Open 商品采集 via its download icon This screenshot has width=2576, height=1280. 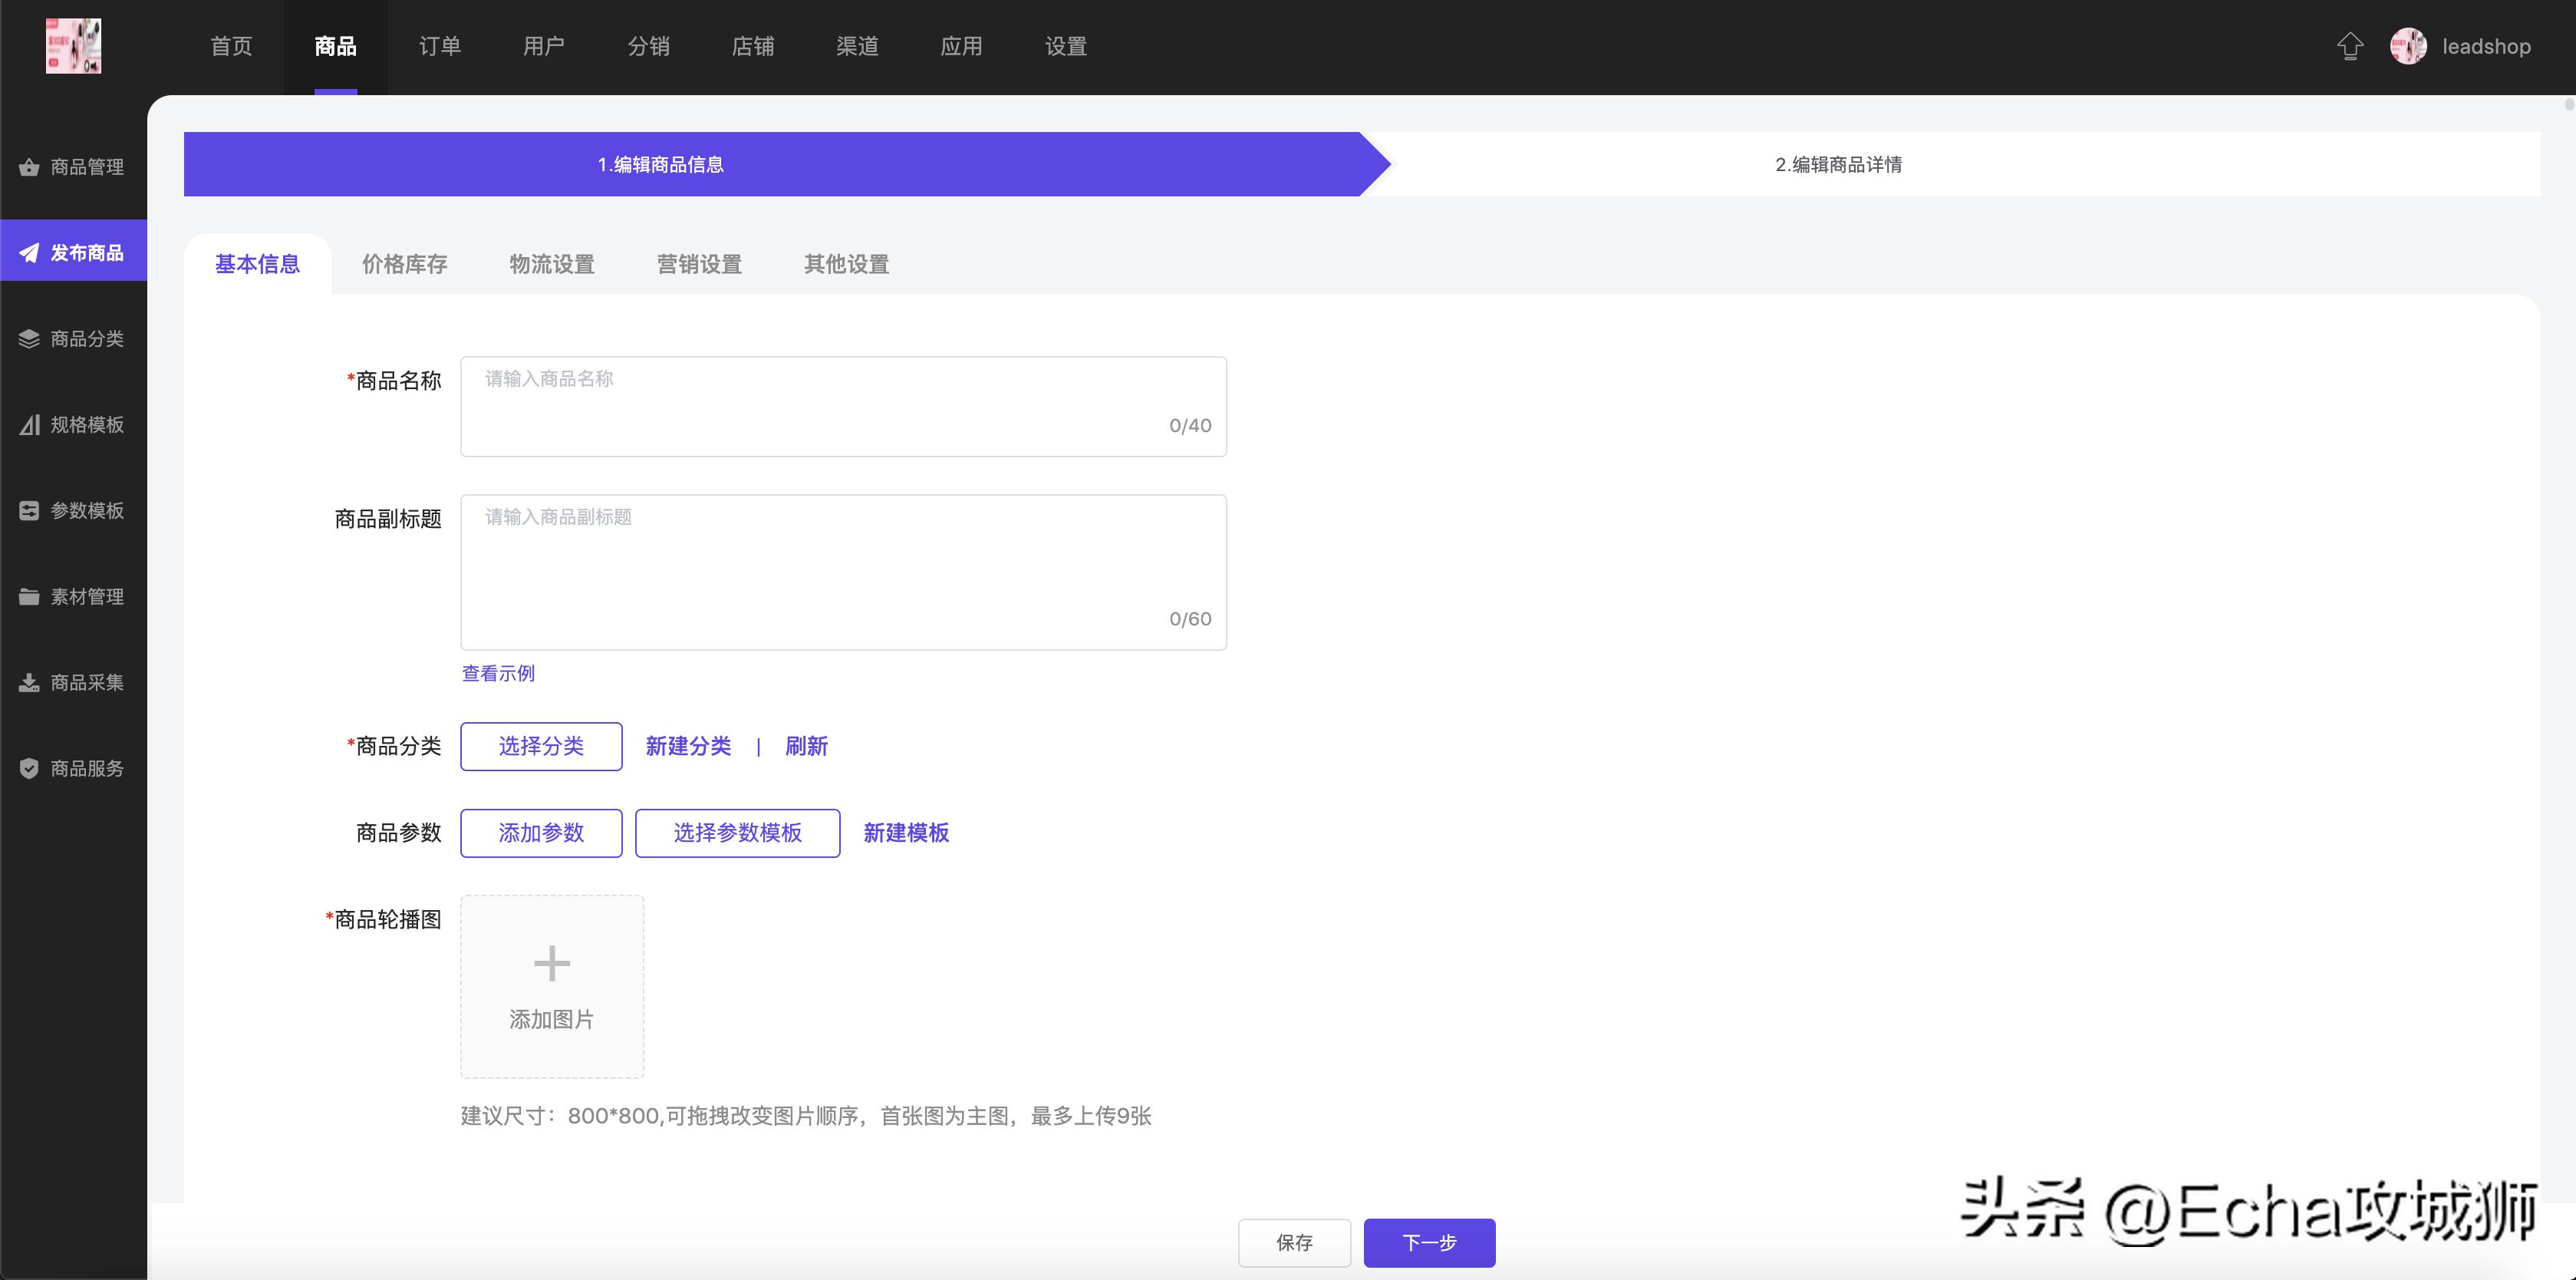tap(29, 682)
